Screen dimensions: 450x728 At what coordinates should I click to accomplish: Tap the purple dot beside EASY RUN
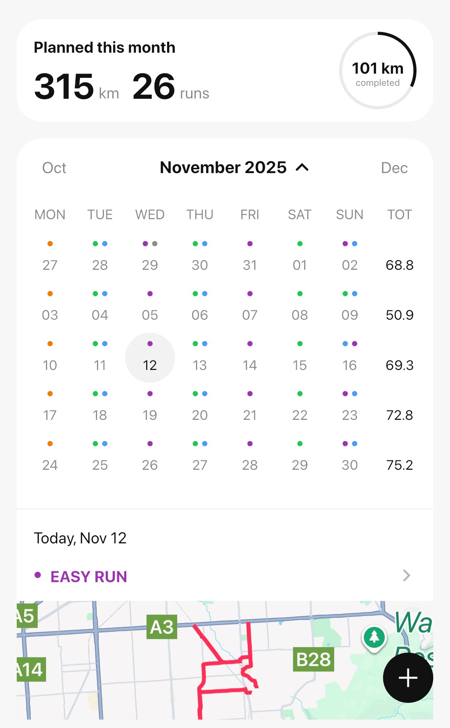click(38, 575)
